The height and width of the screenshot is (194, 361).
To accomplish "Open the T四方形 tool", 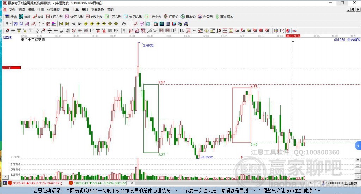I will pos(113,17).
